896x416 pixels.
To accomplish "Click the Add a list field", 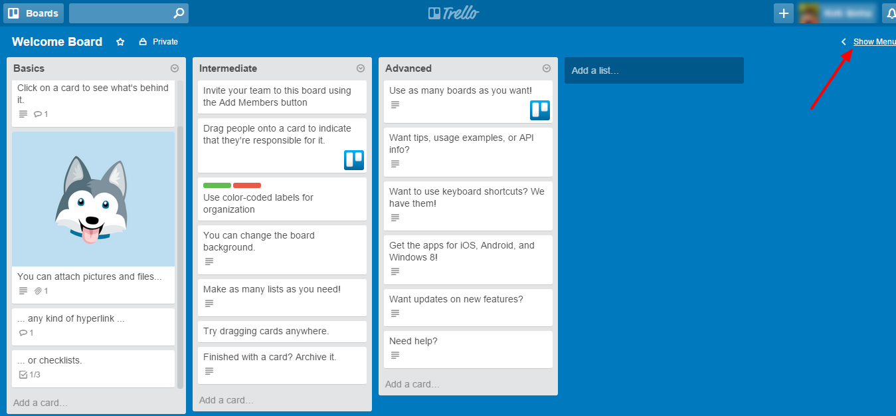I will 654,70.
